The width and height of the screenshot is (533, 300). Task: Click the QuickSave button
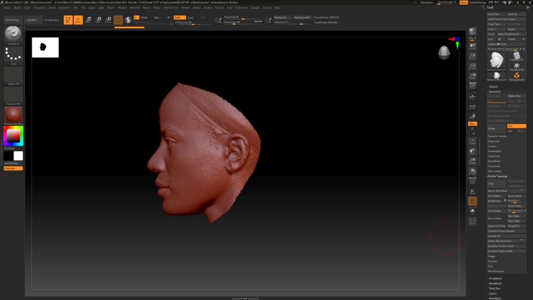(426, 2)
